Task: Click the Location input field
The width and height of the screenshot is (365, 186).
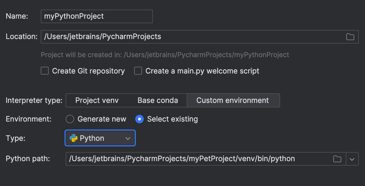Action: point(198,36)
